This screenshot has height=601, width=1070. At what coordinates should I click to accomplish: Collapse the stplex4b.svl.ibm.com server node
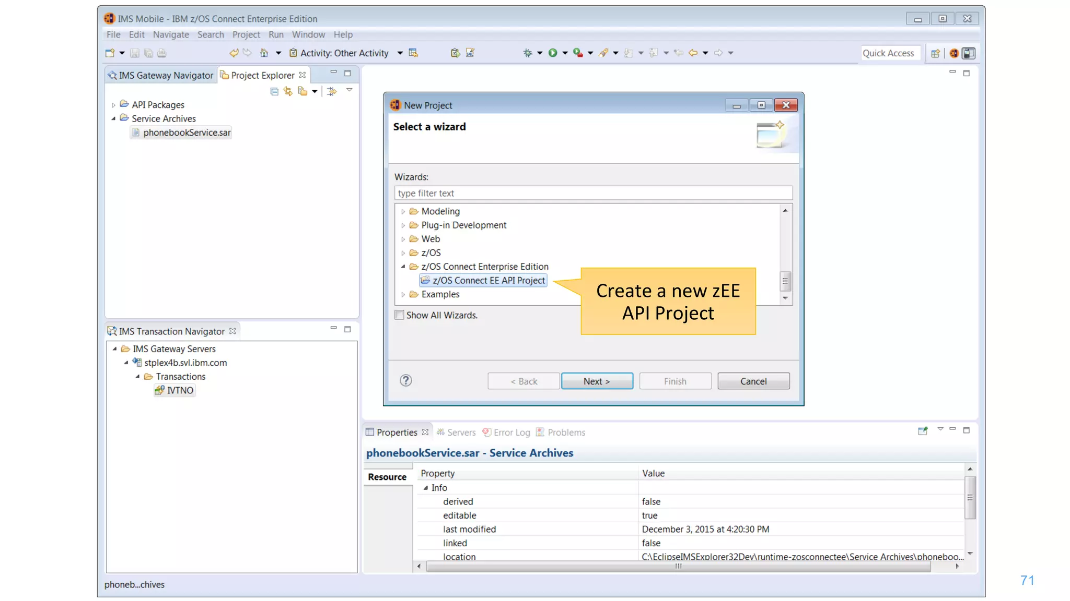click(x=126, y=363)
